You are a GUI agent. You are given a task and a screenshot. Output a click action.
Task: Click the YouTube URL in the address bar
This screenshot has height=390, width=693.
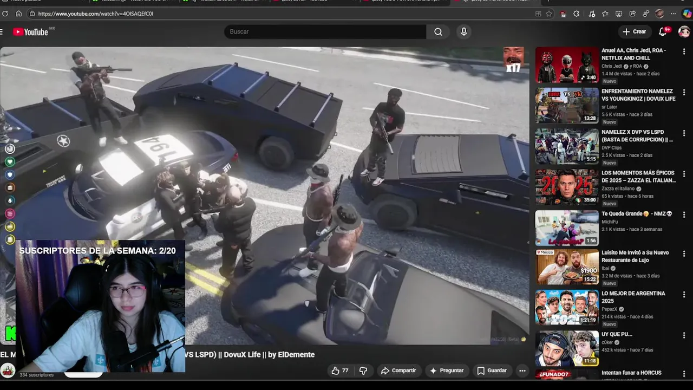95,14
